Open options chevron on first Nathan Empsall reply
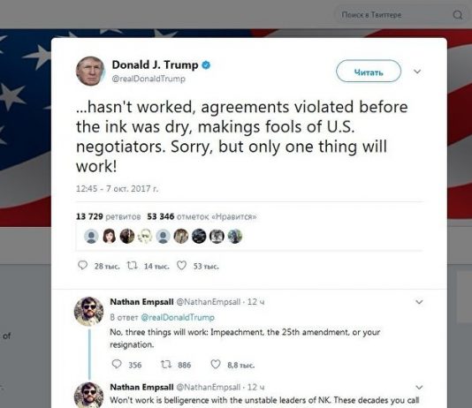Viewport: 472px width, 408px height. click(x=419, y=301)
